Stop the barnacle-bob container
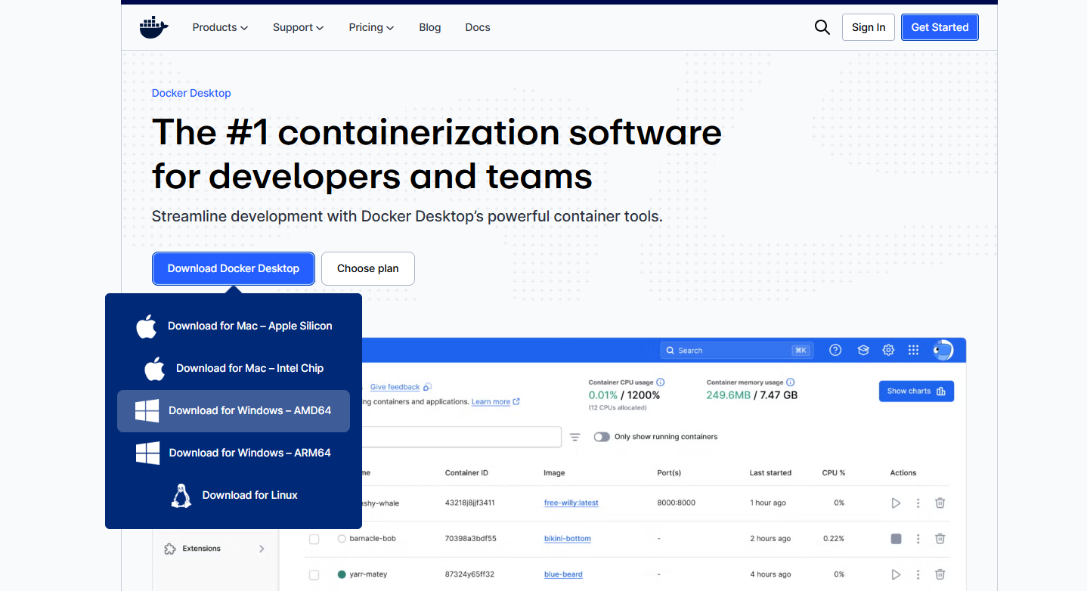This screenshot has width=1087, height=591. 896,539
